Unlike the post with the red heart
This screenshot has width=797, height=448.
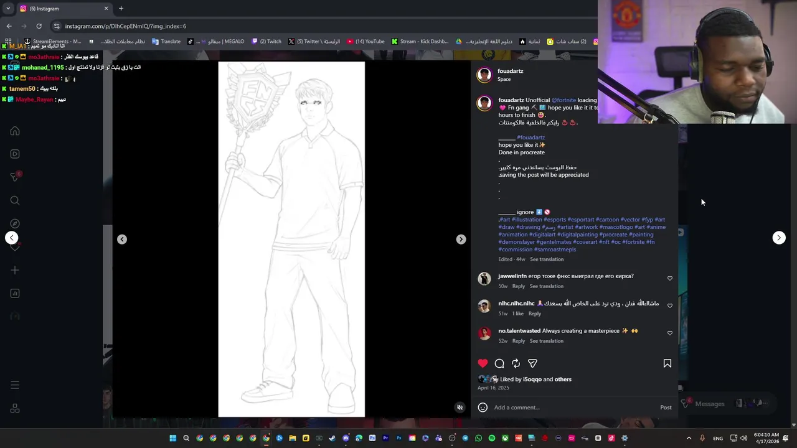483,363
